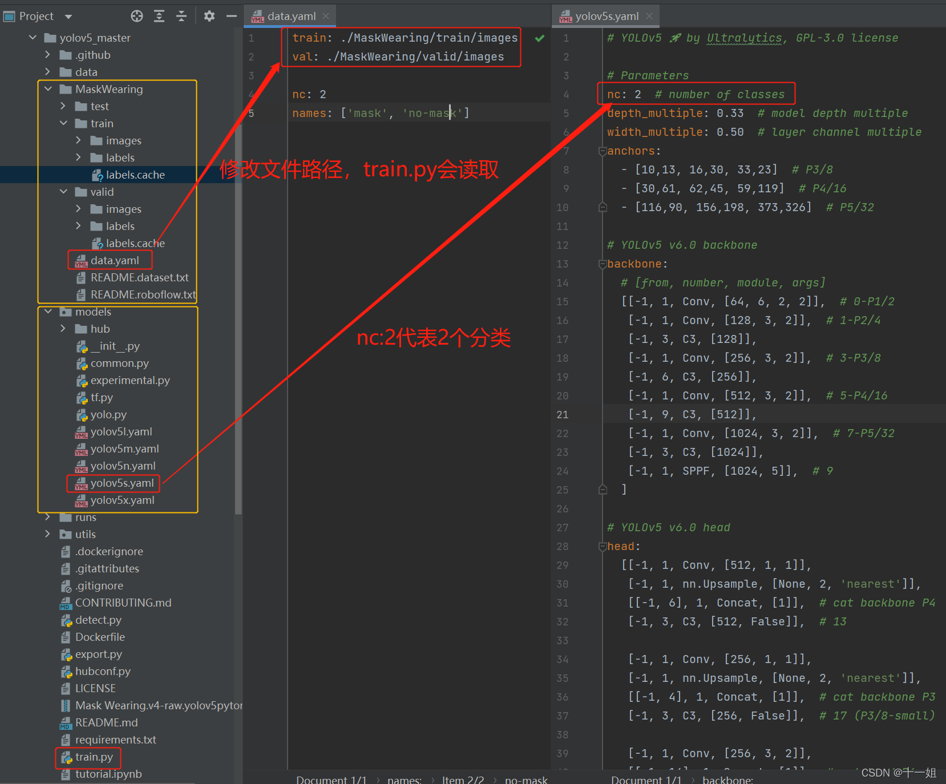Collapse the models folder
The width and height of the screenshot is (946, 784).
click(x=48, y=312)
